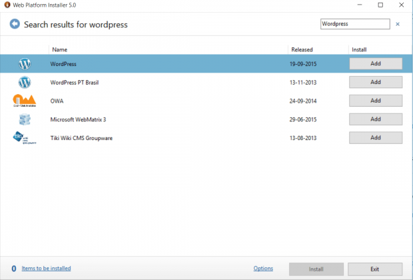Select the OWA name text
413x280 pixels.
pos(57,101)
